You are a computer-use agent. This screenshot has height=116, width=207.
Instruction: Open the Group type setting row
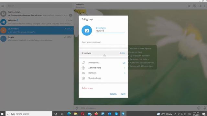(x=103, y=53)
